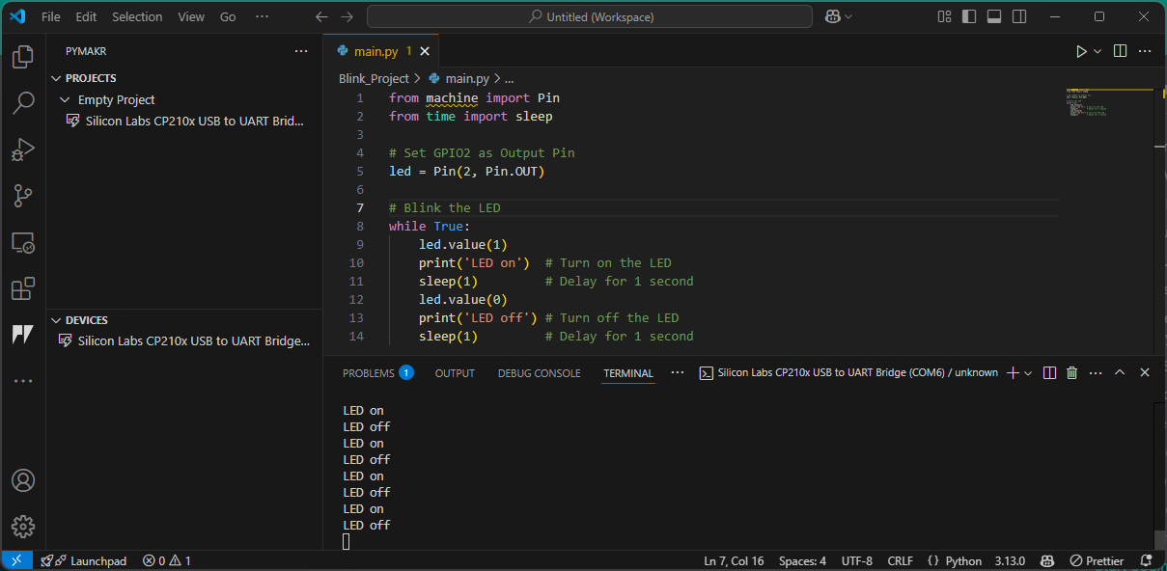Open the new terminal launch profile dropdown
Viewport: 1167px width, 571px height.
pos(1028,373)
